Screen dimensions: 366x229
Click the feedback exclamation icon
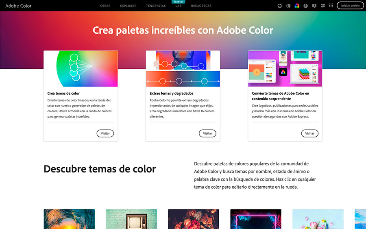[314, 6]
